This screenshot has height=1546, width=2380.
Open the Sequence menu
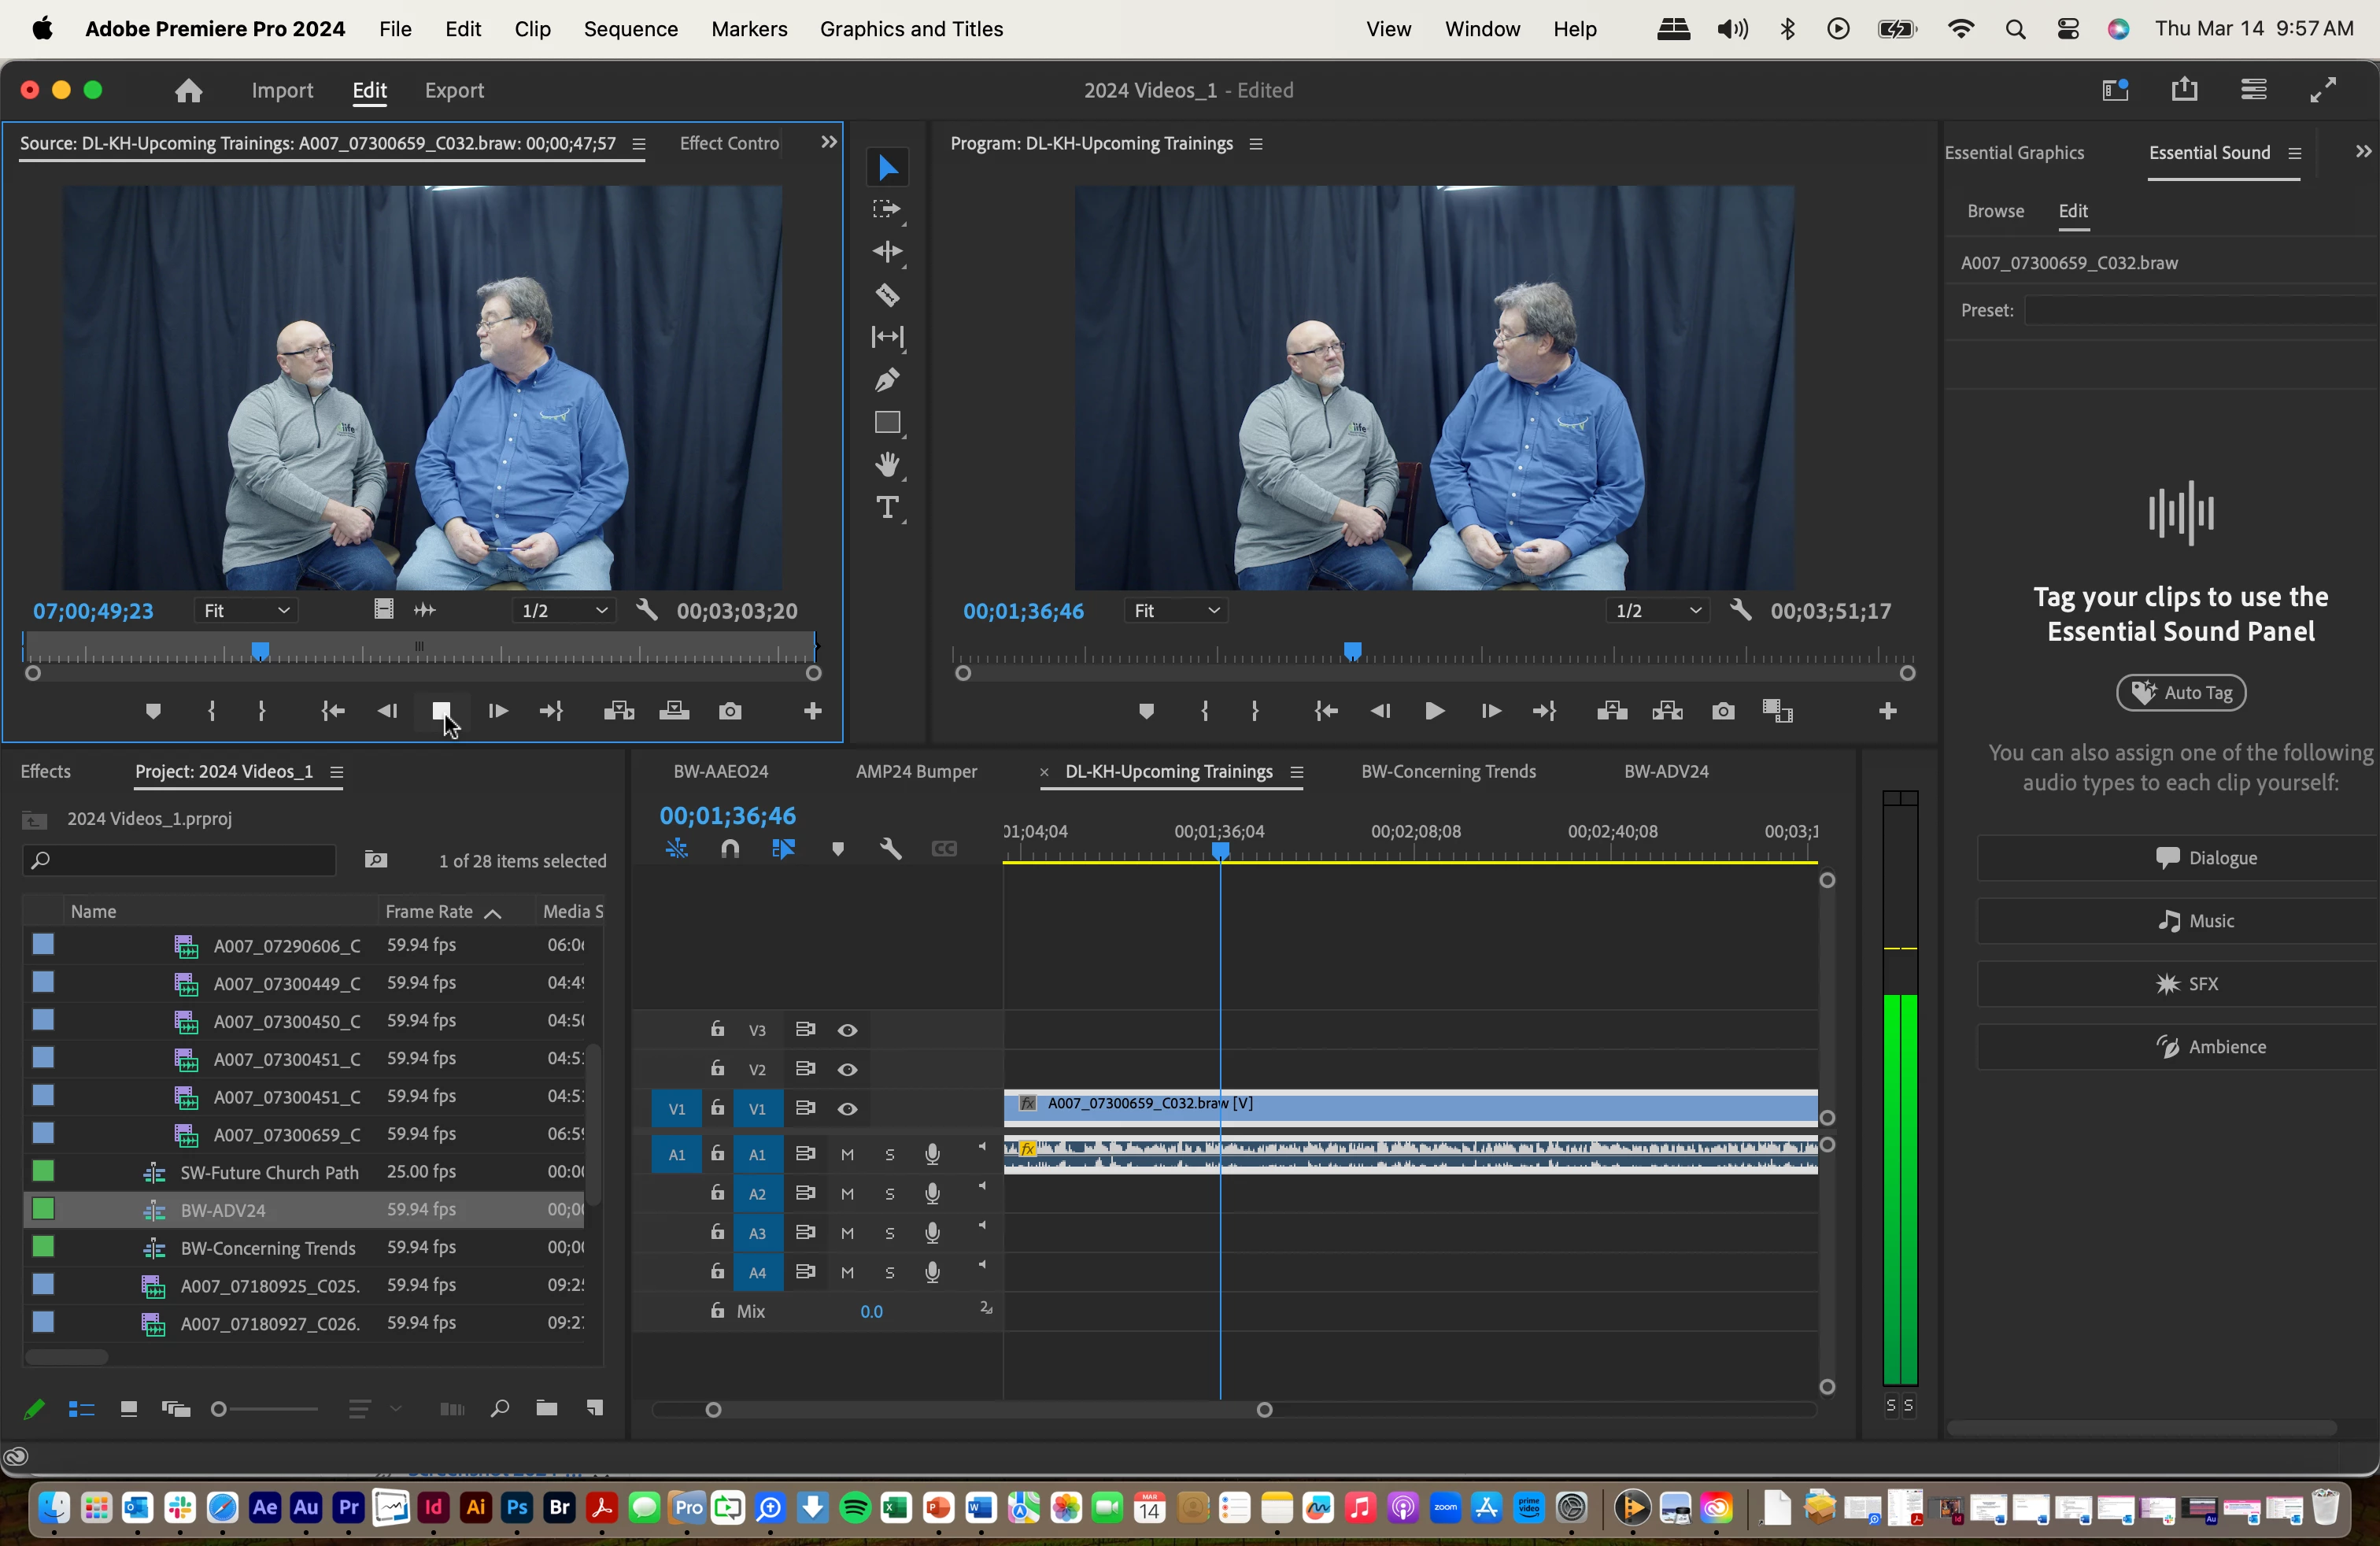click(630, 29)
